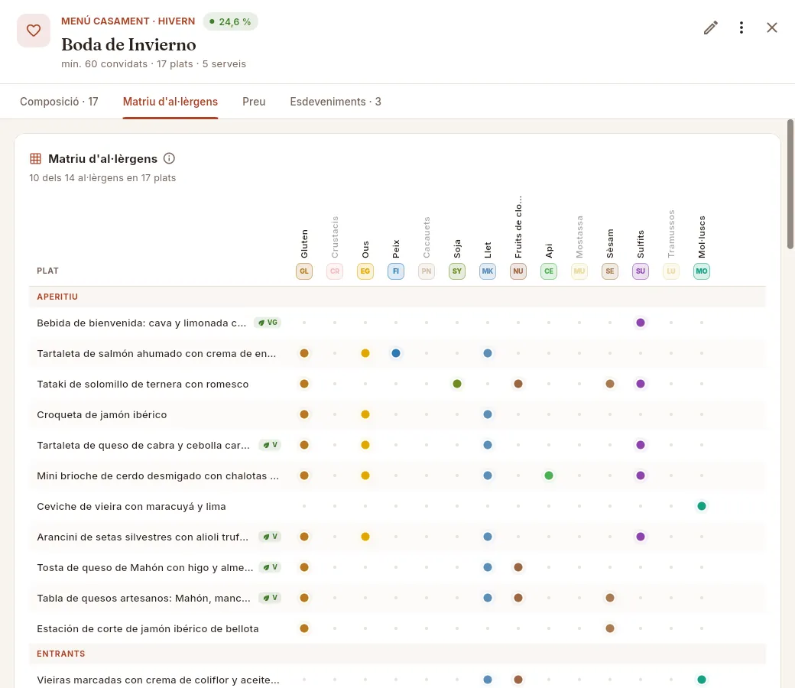This screenshot has width=795, height=688.
Task: Close the Boda de Invierno panel
Action: tap(771, 28)
